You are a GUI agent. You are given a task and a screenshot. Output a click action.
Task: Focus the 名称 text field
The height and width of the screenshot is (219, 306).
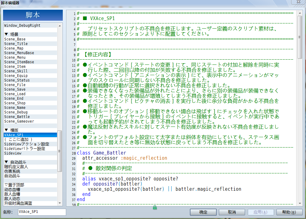[x=42, y=212]
